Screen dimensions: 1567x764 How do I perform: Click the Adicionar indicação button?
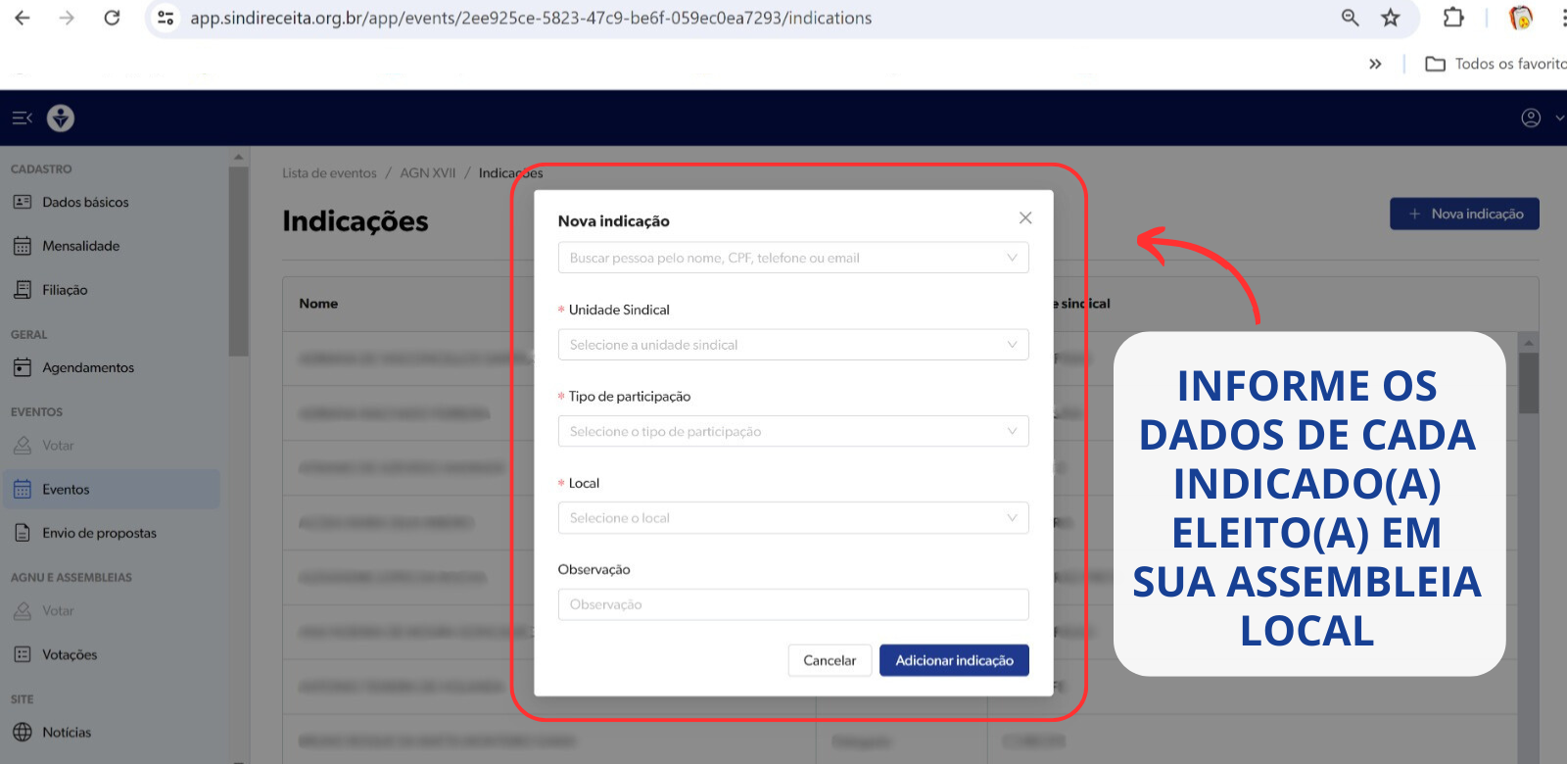(x=953, y=660)
